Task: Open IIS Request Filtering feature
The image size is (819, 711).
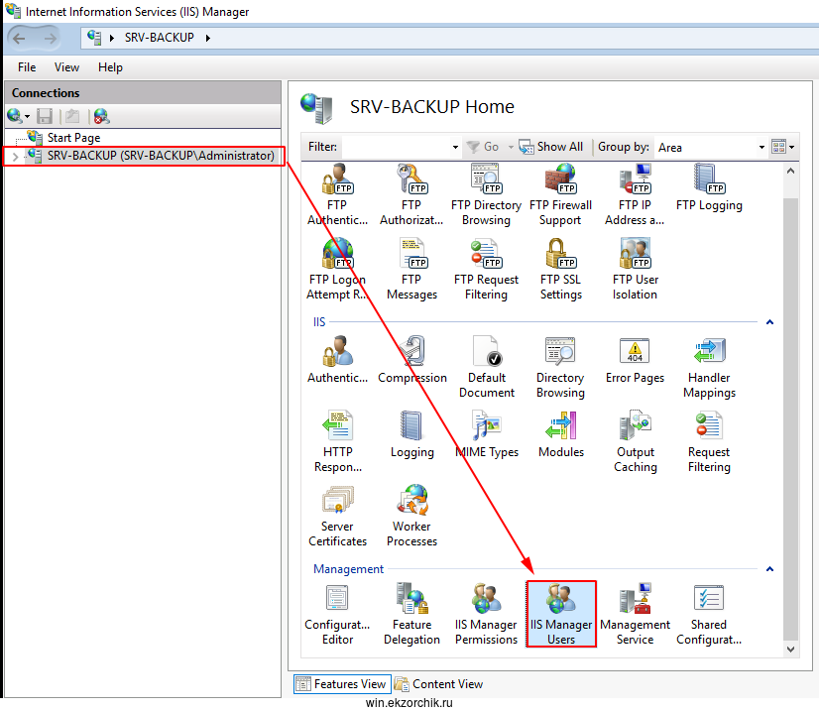Action: [709, 442]
